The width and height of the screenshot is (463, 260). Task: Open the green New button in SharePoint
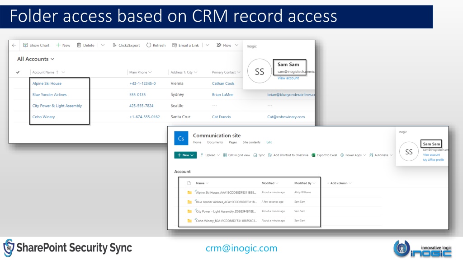tap(185, 155)
